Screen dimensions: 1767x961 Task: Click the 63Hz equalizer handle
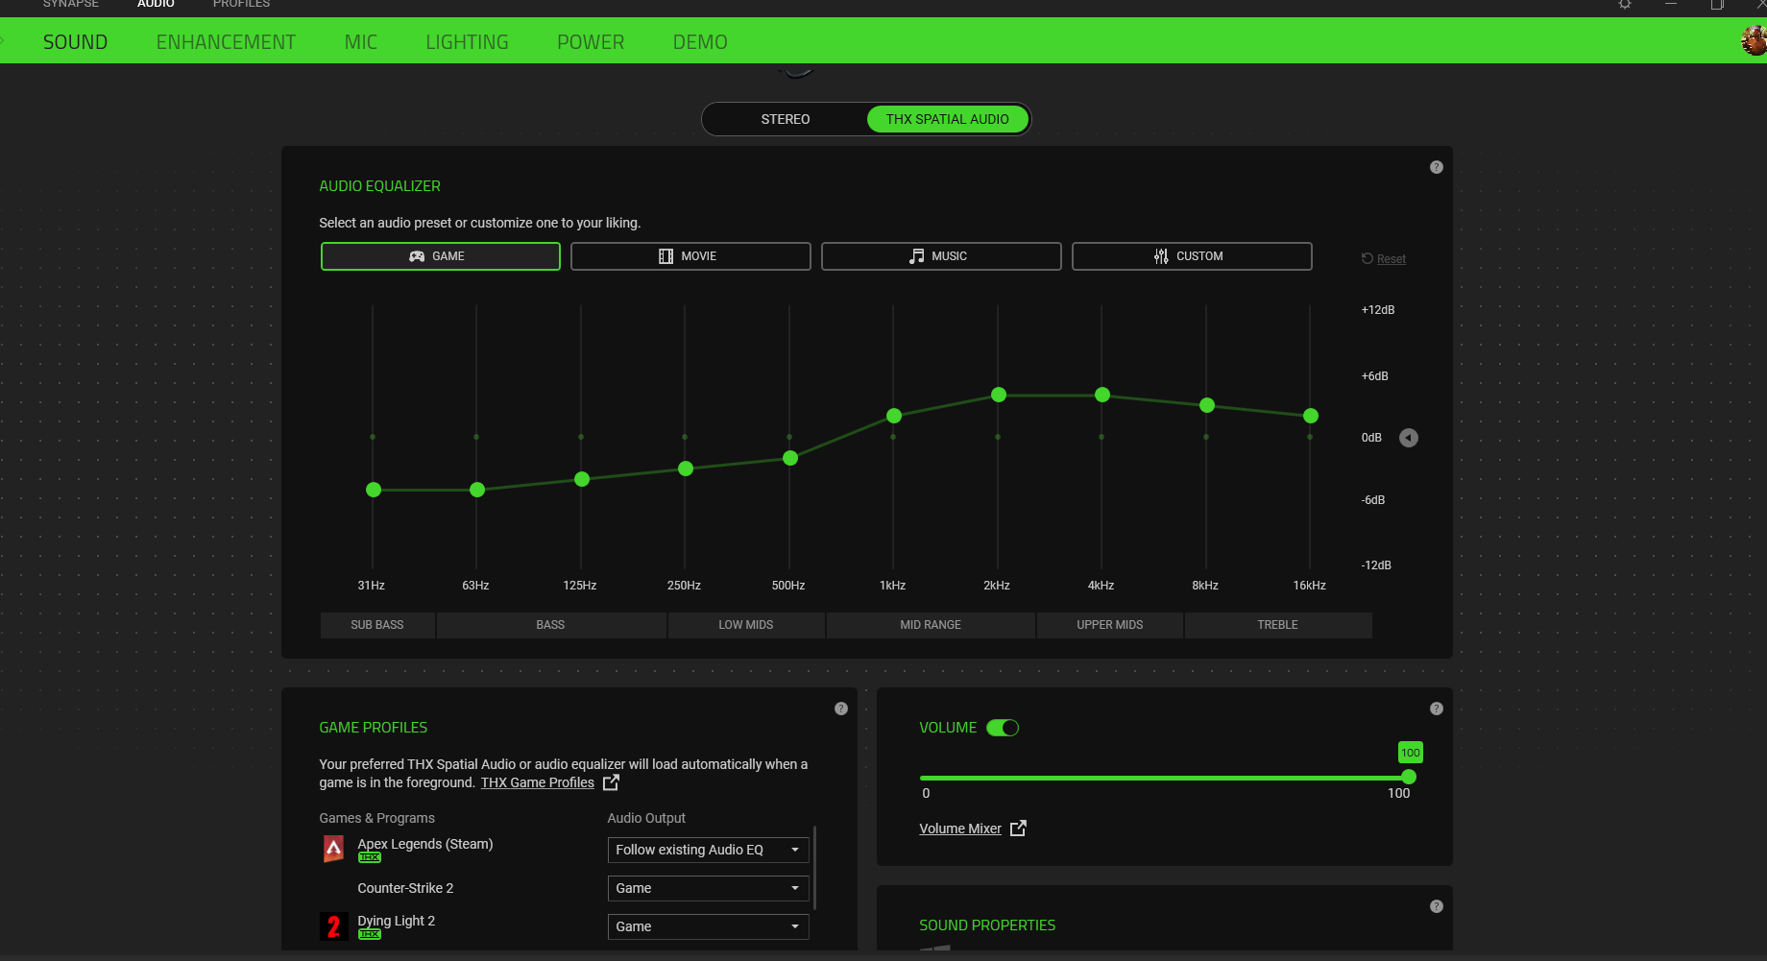477,490
